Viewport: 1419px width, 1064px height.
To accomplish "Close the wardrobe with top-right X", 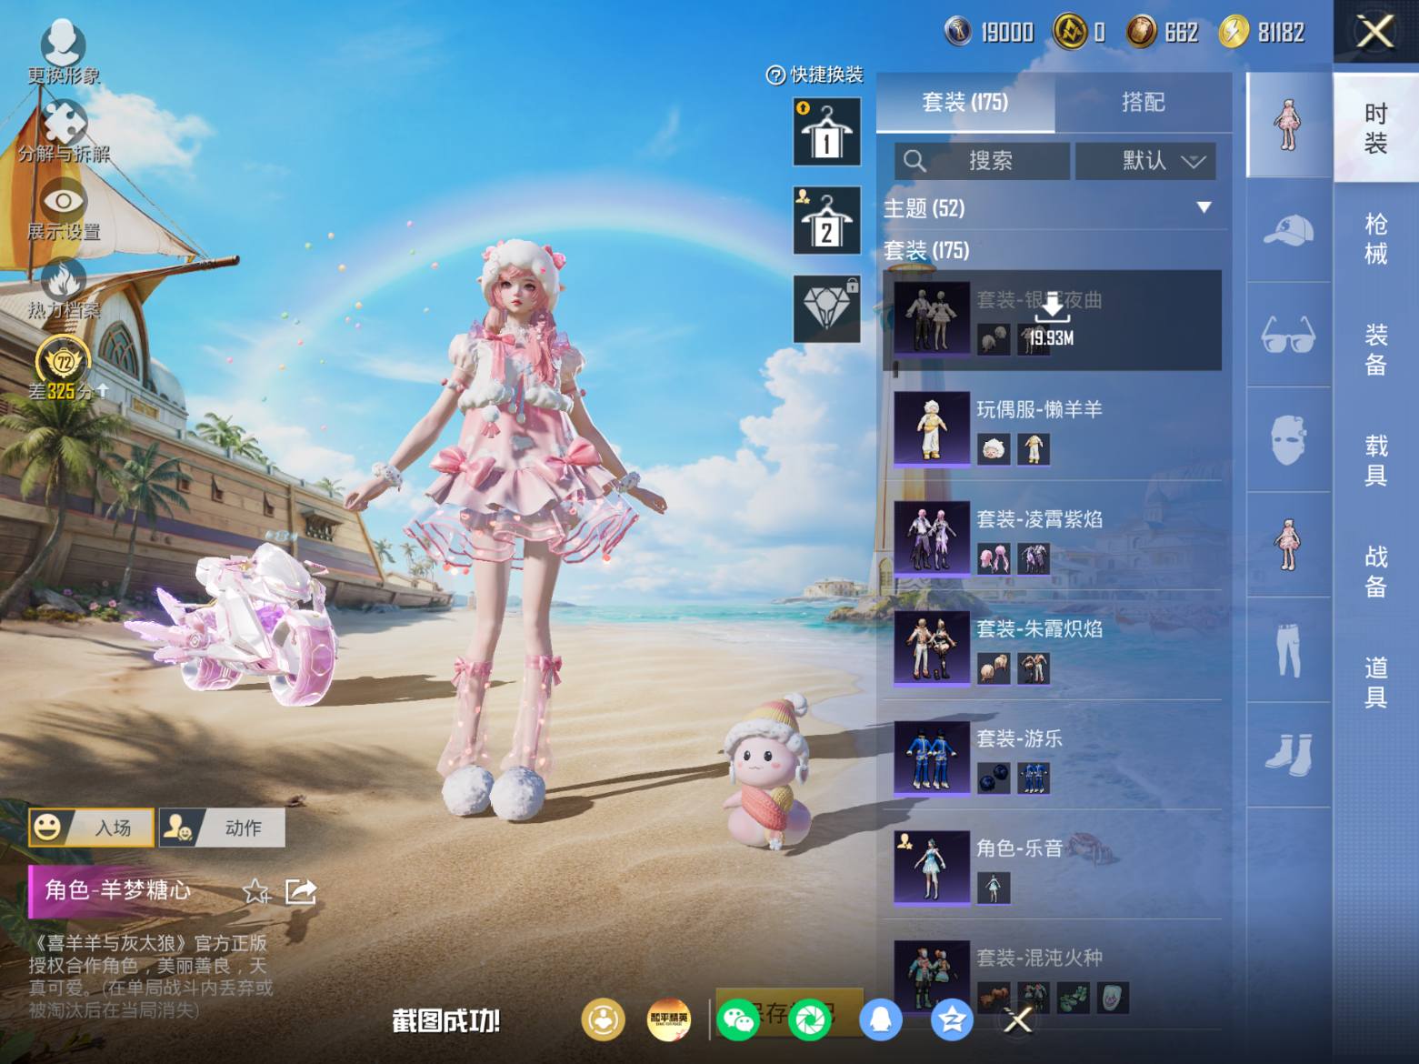I will (1375, 32).
